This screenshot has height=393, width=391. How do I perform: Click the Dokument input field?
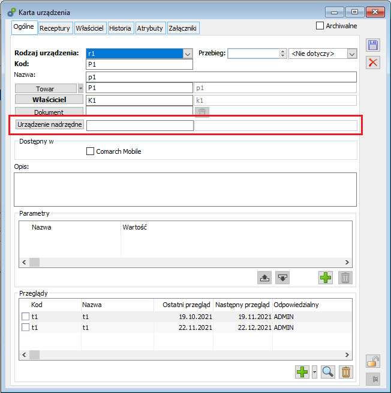139,111
